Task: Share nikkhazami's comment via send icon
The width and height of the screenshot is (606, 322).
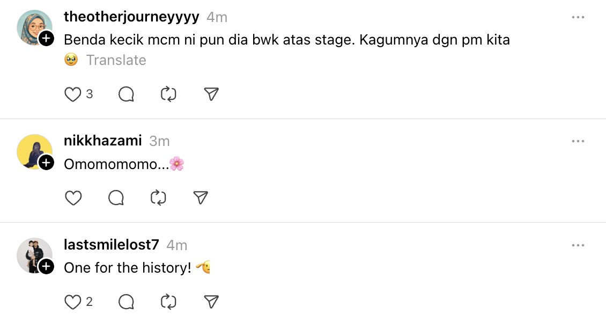Action: 201,198
